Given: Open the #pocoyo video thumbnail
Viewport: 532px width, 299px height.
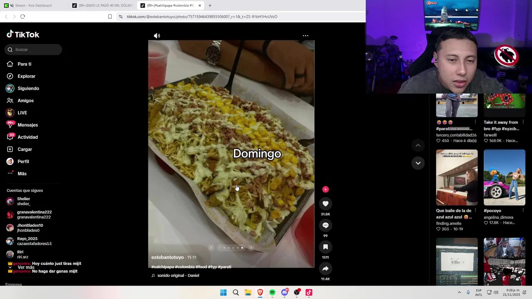Looking at the screenshot, I should [505, 177].
